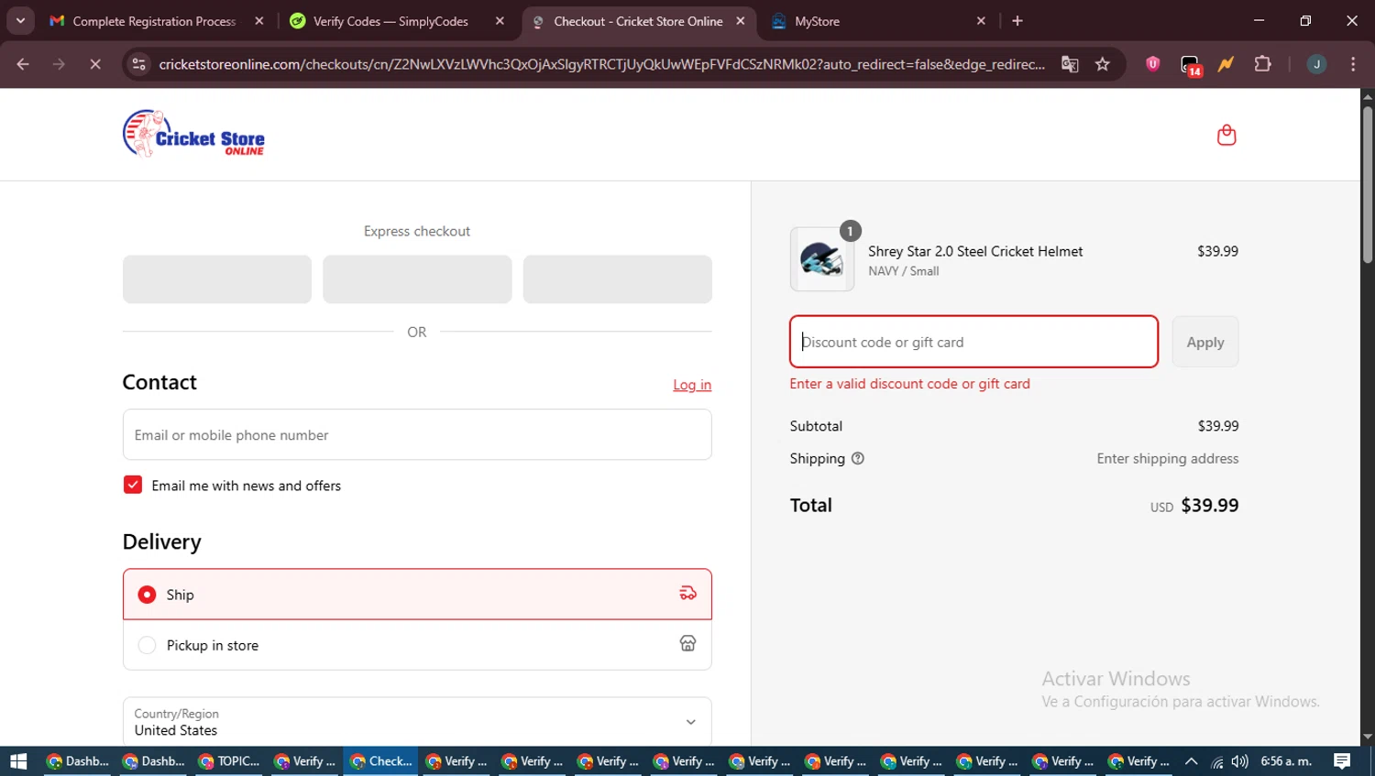
Task: Open the extension with badge 14
Action: pyautogui.click(x=1191, y=65)
